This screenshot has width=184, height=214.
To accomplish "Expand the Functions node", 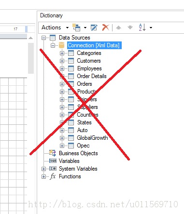I will coord(43,176).
